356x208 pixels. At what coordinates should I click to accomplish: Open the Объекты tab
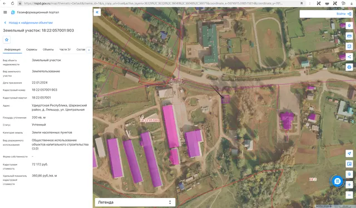(48, 49)
